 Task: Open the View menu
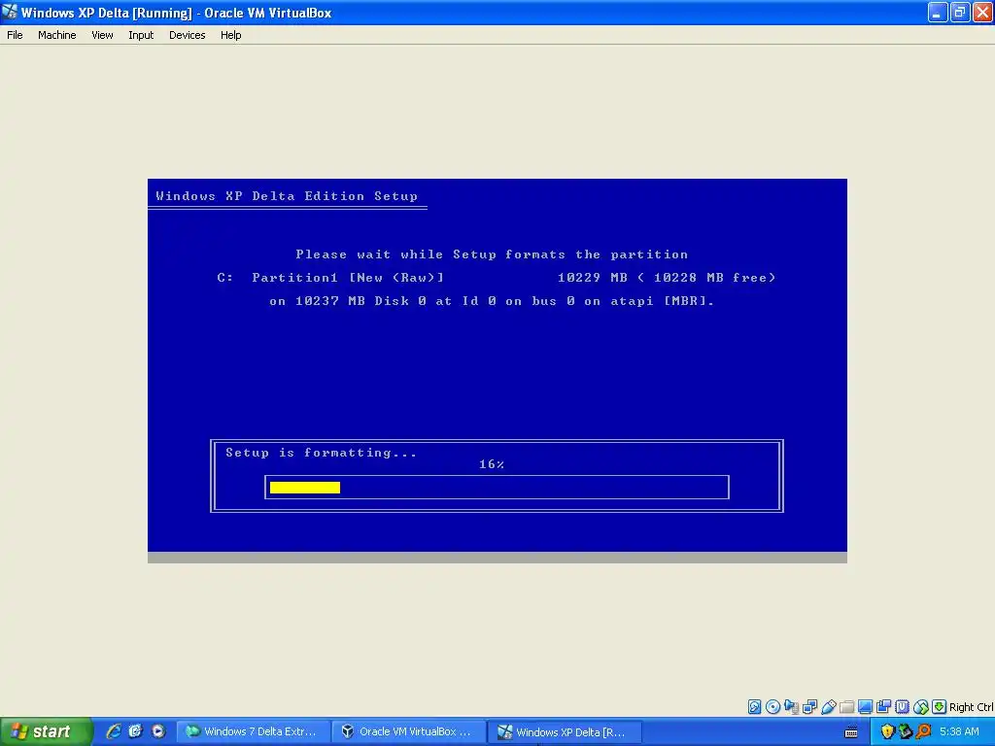click(x=102, y=35)
